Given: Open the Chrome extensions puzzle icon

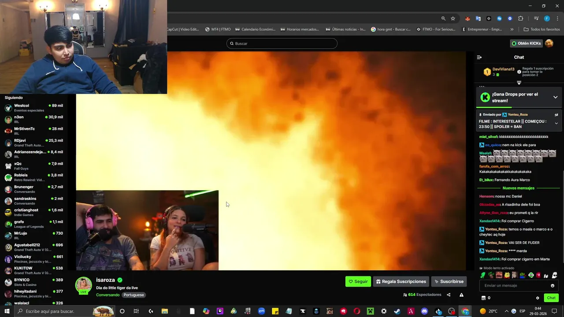Looking at the screenshot, I should pos(520,18).
